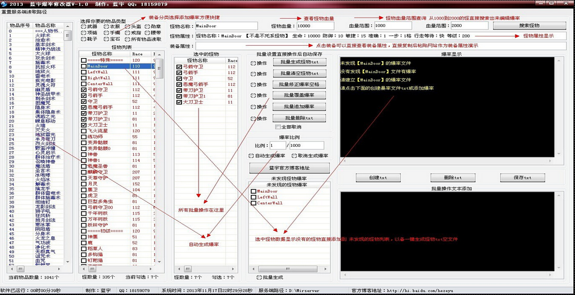Screen dimensions: 575x295
Task: Click the 保存txt button
Action: (x=523, y=177)
